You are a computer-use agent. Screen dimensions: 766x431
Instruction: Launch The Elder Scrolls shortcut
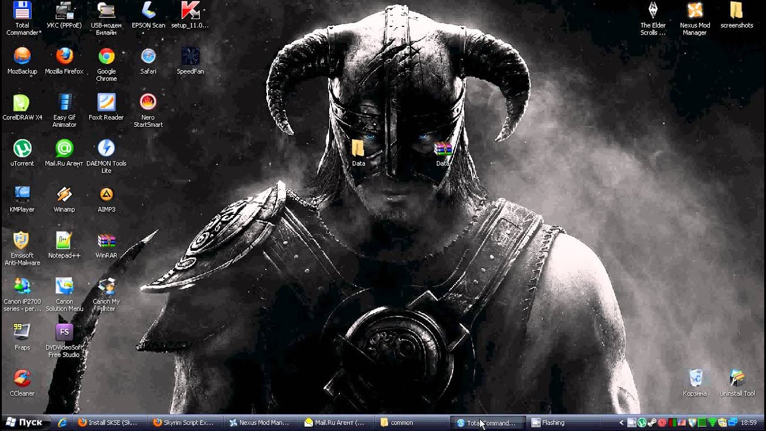pos(653,19)
